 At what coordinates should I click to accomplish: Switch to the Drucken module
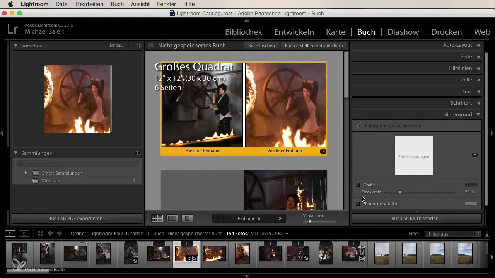click(447, 32)
